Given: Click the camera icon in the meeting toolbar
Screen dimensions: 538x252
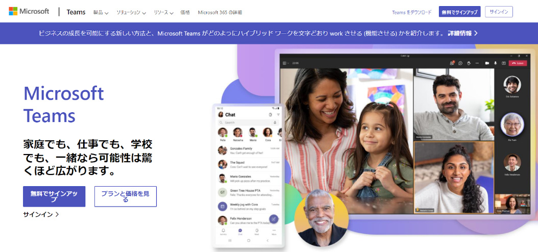Looking at the screenshot, I should (486, 63).
